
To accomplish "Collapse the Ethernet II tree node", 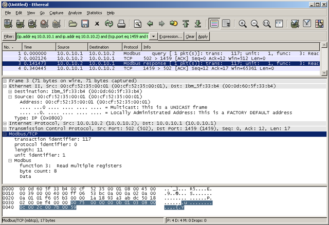I will coord(5,86).
